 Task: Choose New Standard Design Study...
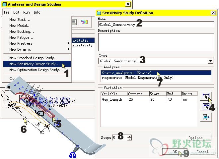(37, 58)
